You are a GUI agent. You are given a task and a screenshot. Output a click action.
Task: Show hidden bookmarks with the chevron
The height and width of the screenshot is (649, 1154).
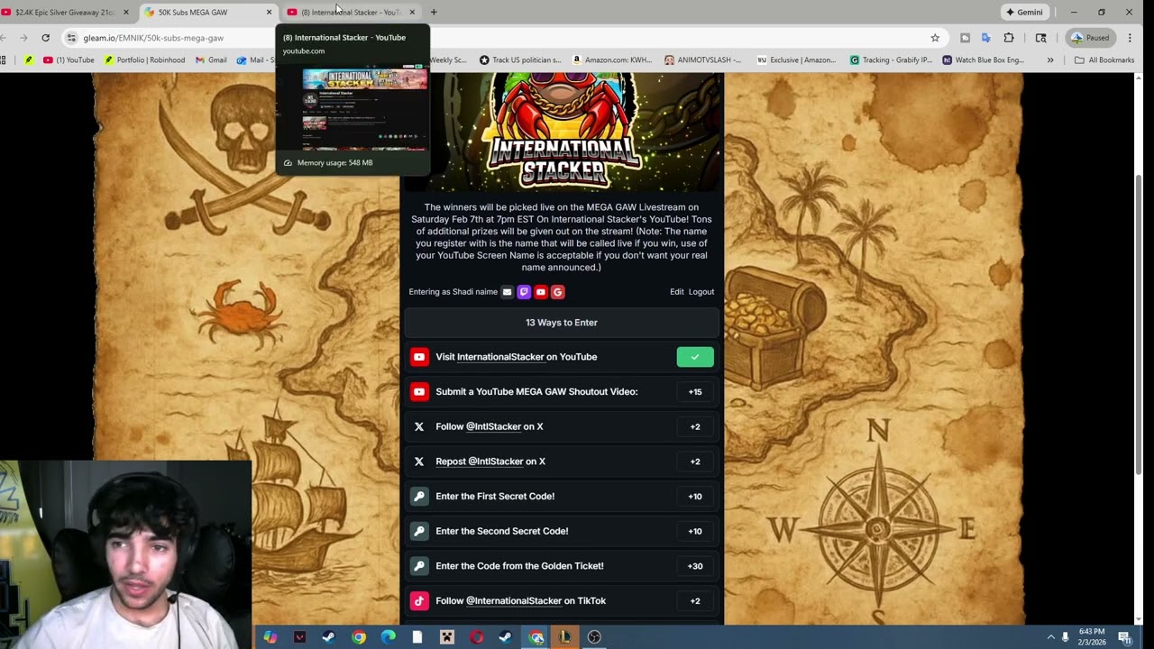pyautogui.click(x=1050, y=60)
